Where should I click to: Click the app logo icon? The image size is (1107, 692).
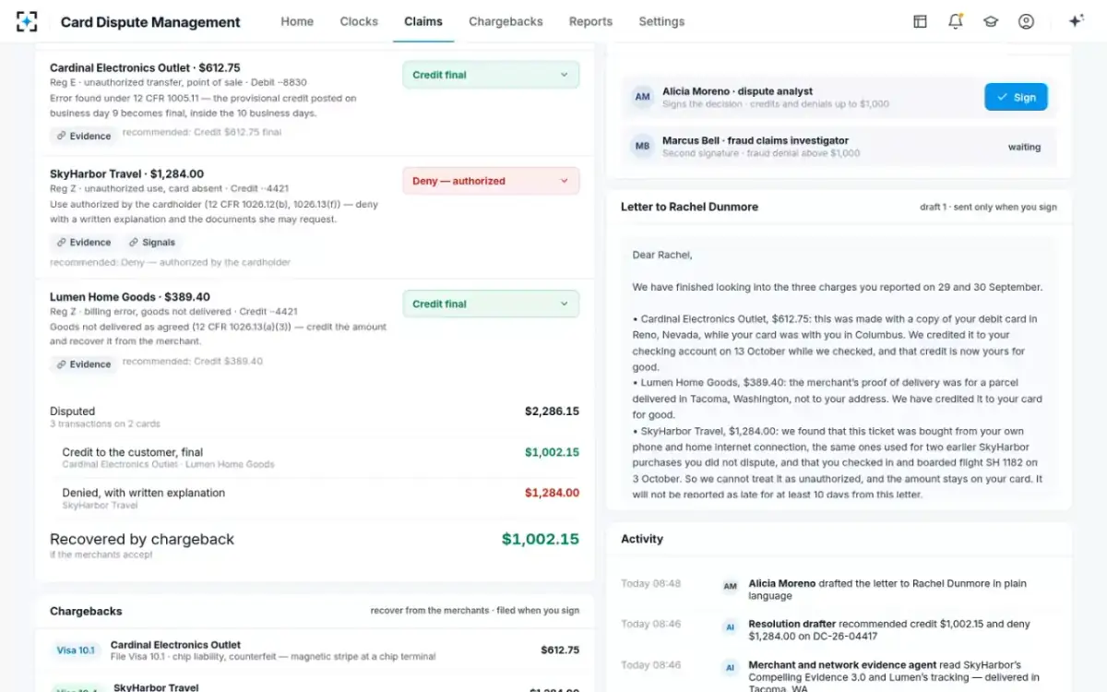click(x=28, y=21)
